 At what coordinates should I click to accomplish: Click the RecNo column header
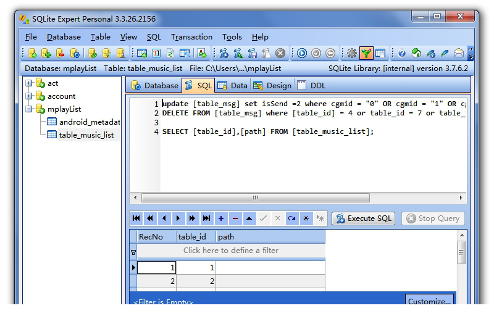[157, 236]
